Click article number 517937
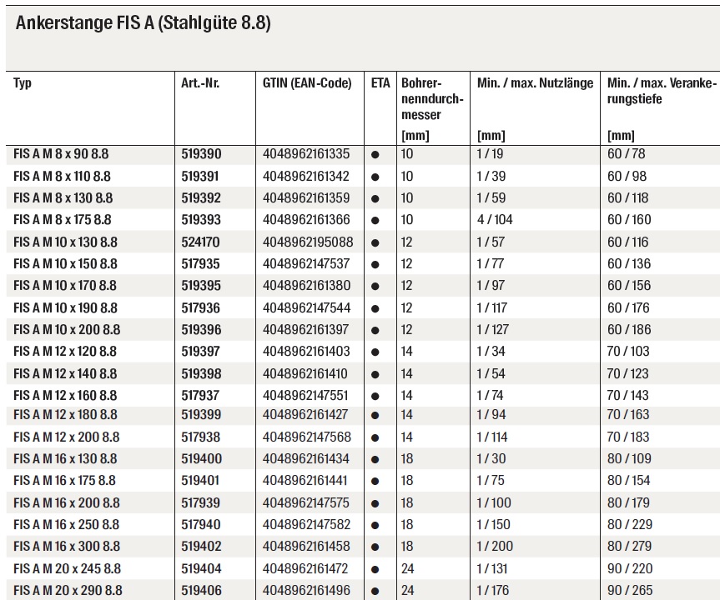 click(200, 395)
